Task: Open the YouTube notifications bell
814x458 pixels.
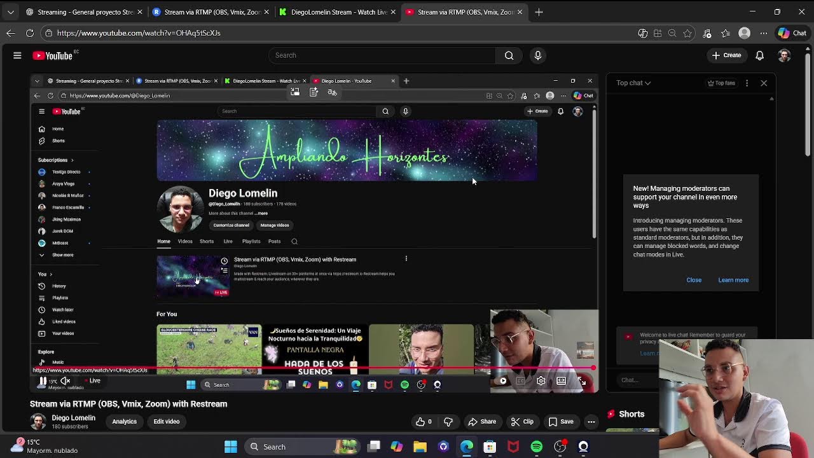Action: [759, 55]
